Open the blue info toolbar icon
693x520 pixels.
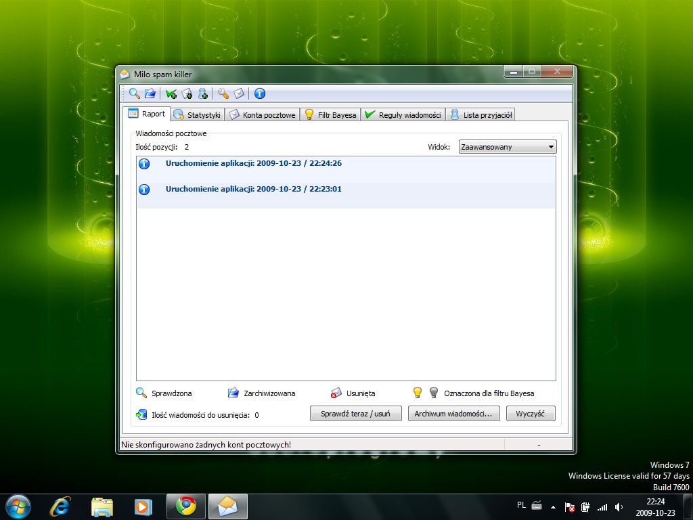click(x=259, y=93)
